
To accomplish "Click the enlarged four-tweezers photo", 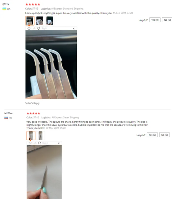I will pos(51,65).
